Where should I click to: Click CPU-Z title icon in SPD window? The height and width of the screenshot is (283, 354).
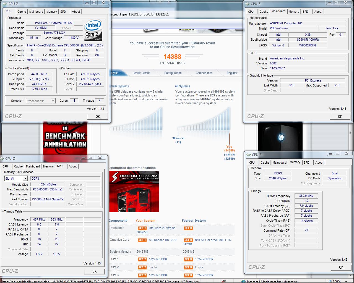[x=2, y=158]
